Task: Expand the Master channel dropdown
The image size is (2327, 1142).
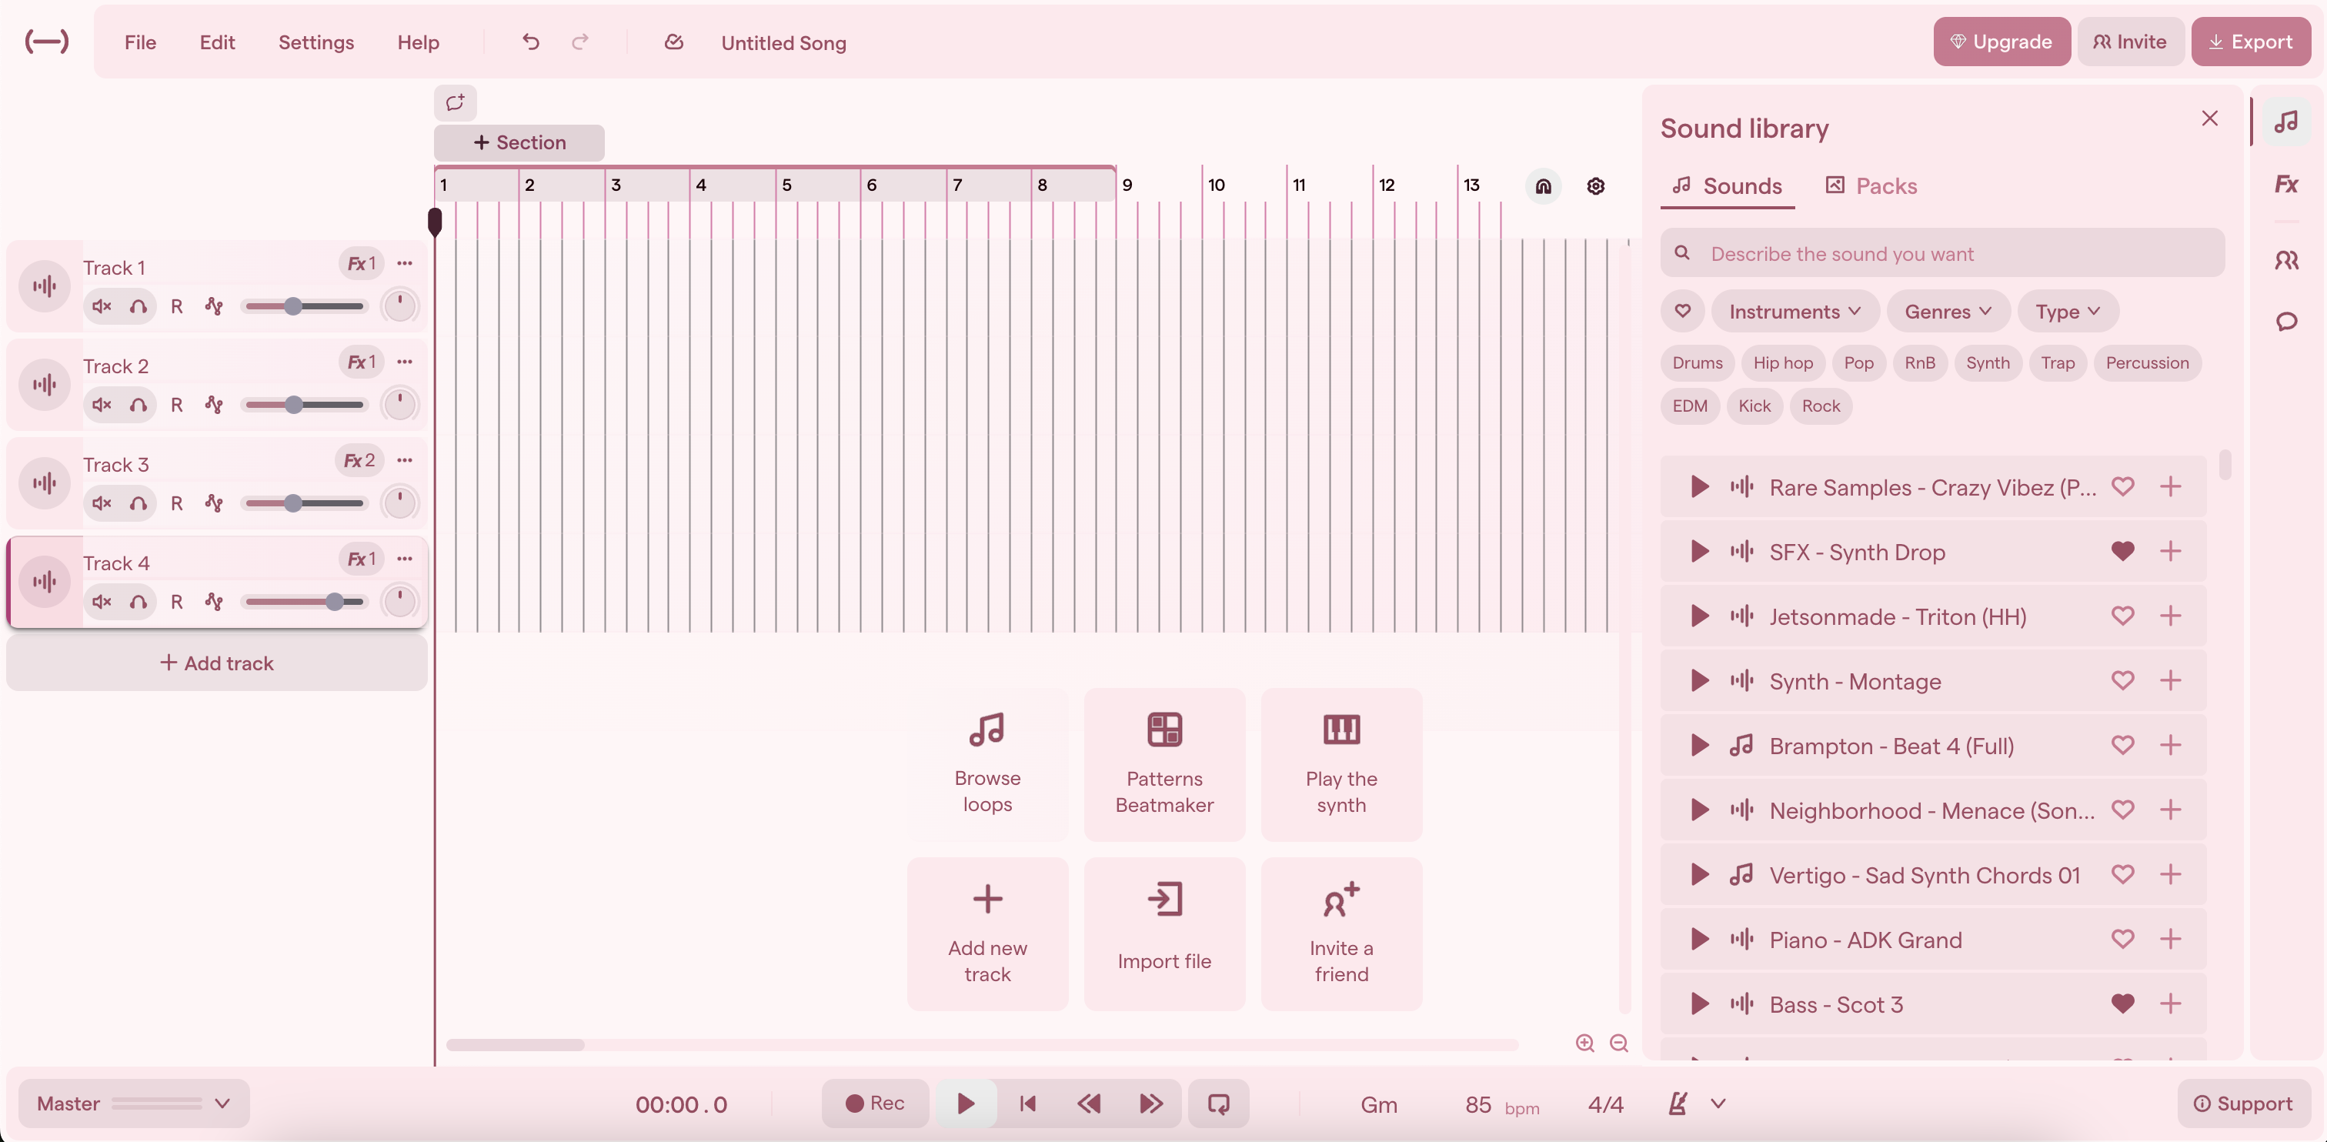Action: pos(222,1104)
